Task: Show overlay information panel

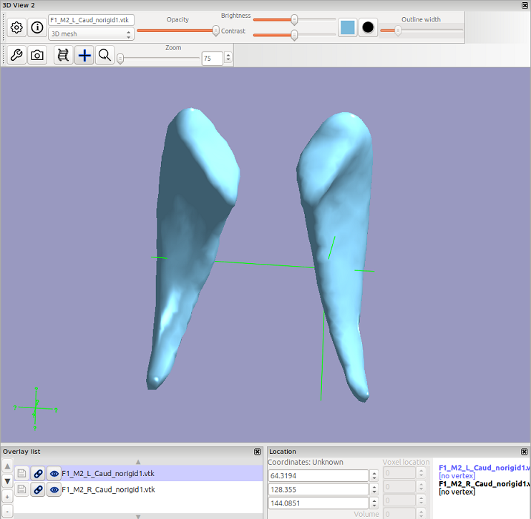Action: pos(37,27)
